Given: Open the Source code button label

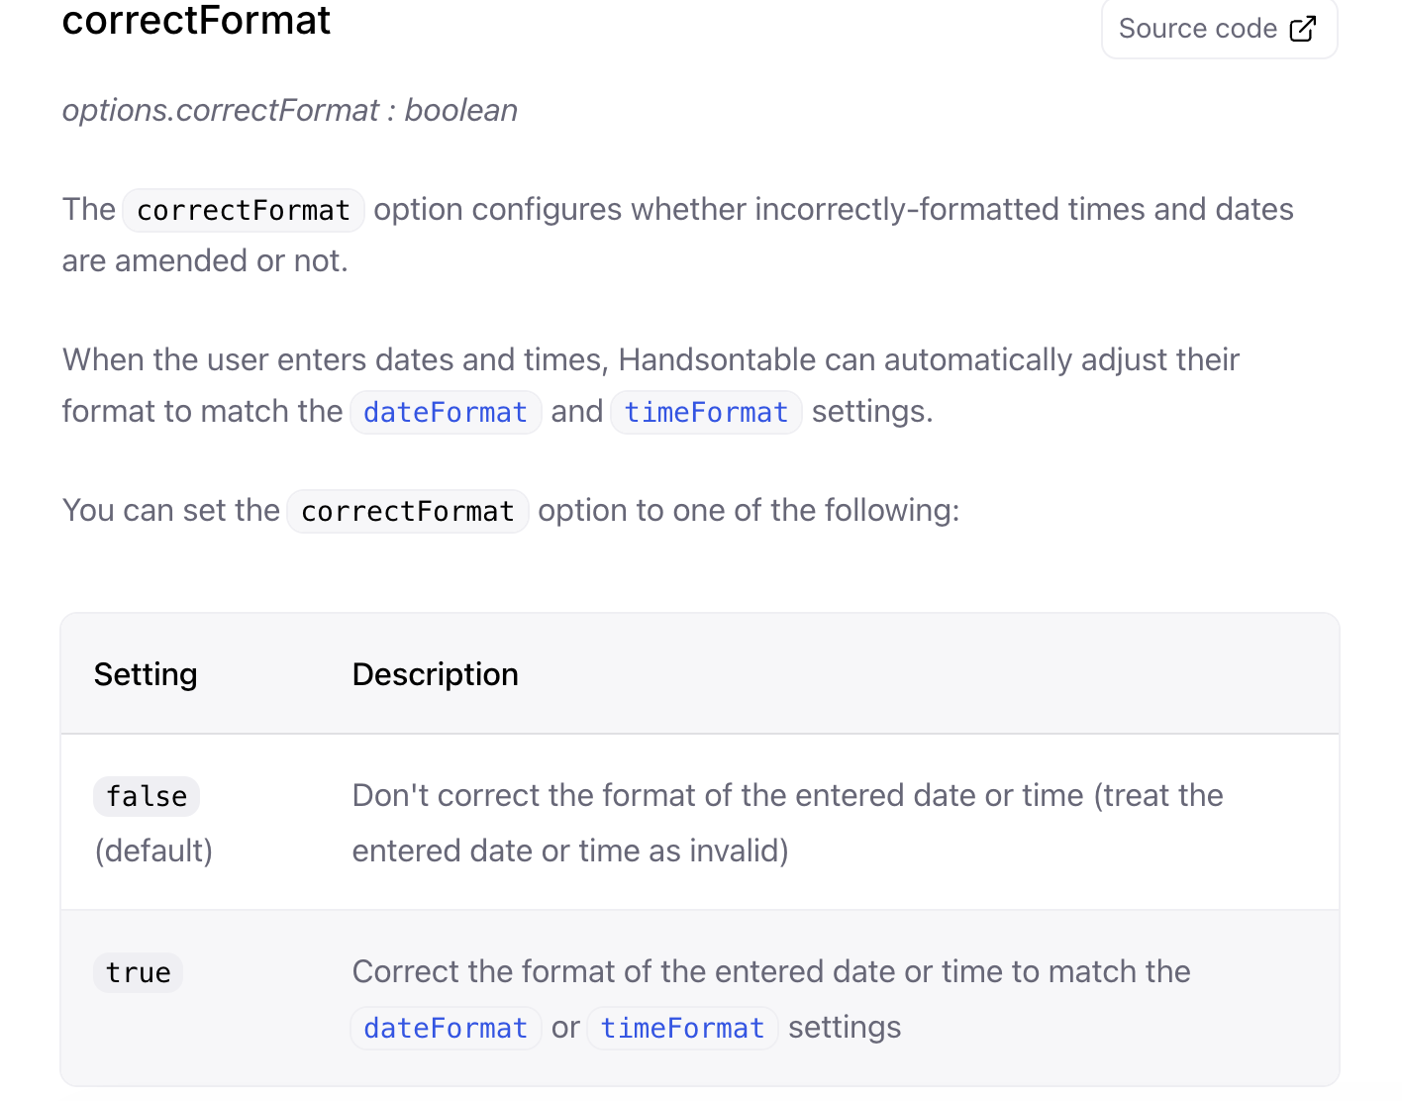Looking at the screenshot, I should click(x=1197, y=29).
